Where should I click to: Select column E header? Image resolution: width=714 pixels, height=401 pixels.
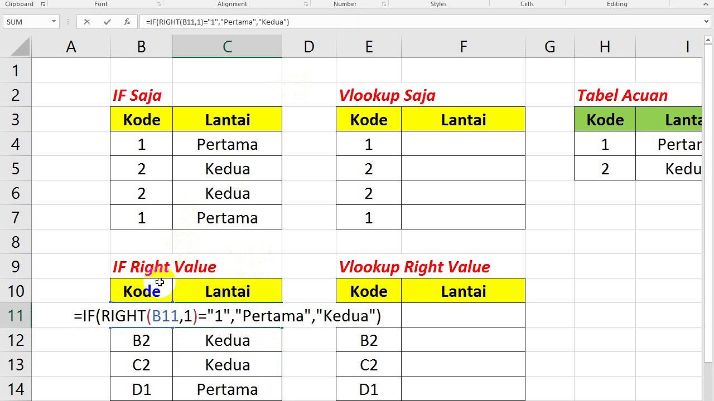(x=369, y=47)
